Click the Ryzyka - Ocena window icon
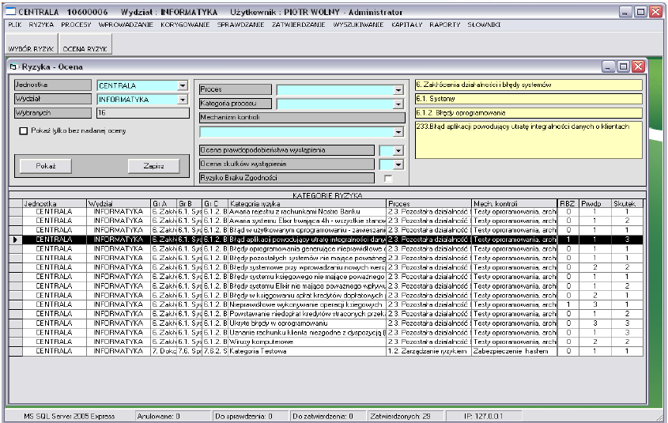The image size is (668, 423). tap(13, 67)
